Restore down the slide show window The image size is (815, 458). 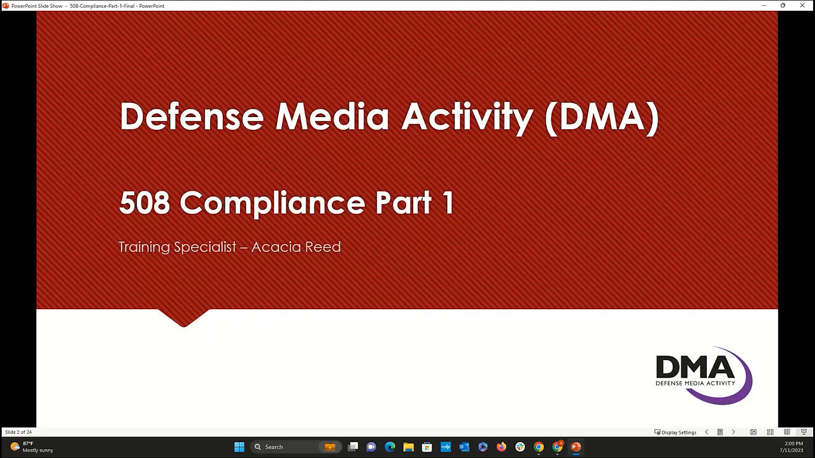coord(783,6)
